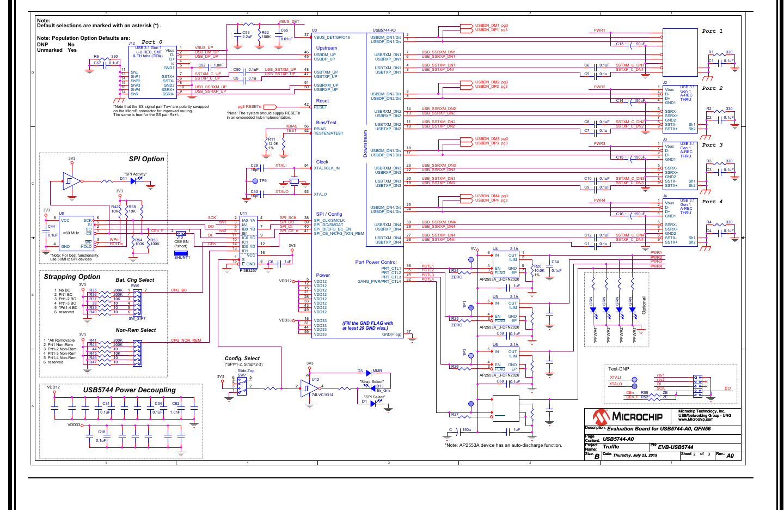Click the USB5744 Power Decoupling heading
Image resolution: width=784 pixels, height=510 pixels.
point(129,390)
